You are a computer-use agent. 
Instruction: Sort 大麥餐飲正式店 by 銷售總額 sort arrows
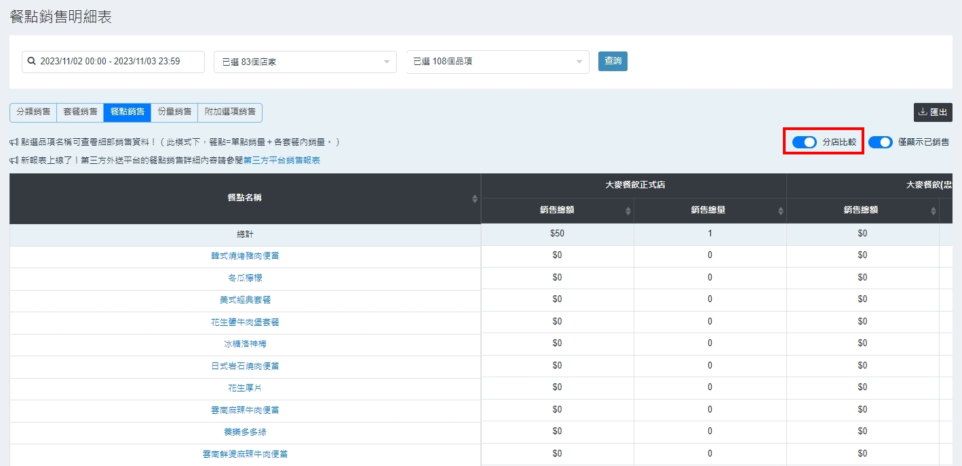point(628,211)
